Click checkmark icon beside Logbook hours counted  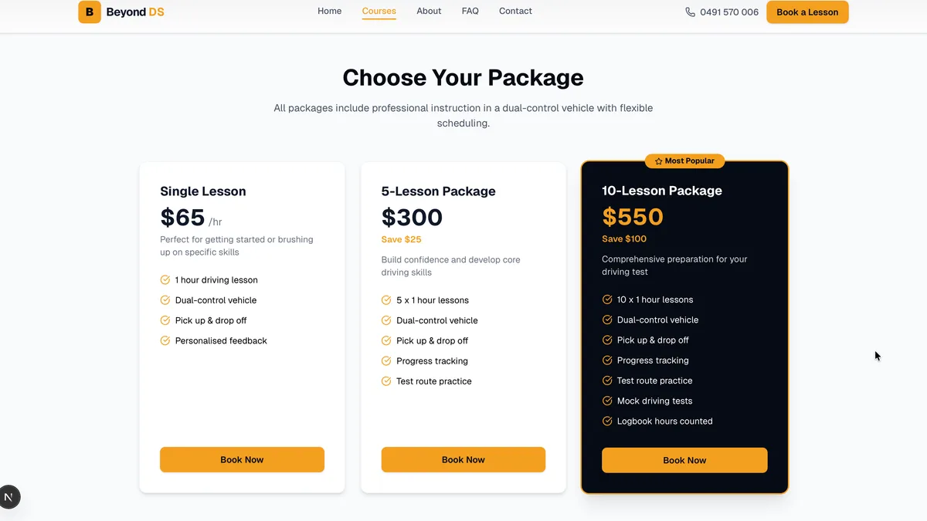tap(607, 421)
